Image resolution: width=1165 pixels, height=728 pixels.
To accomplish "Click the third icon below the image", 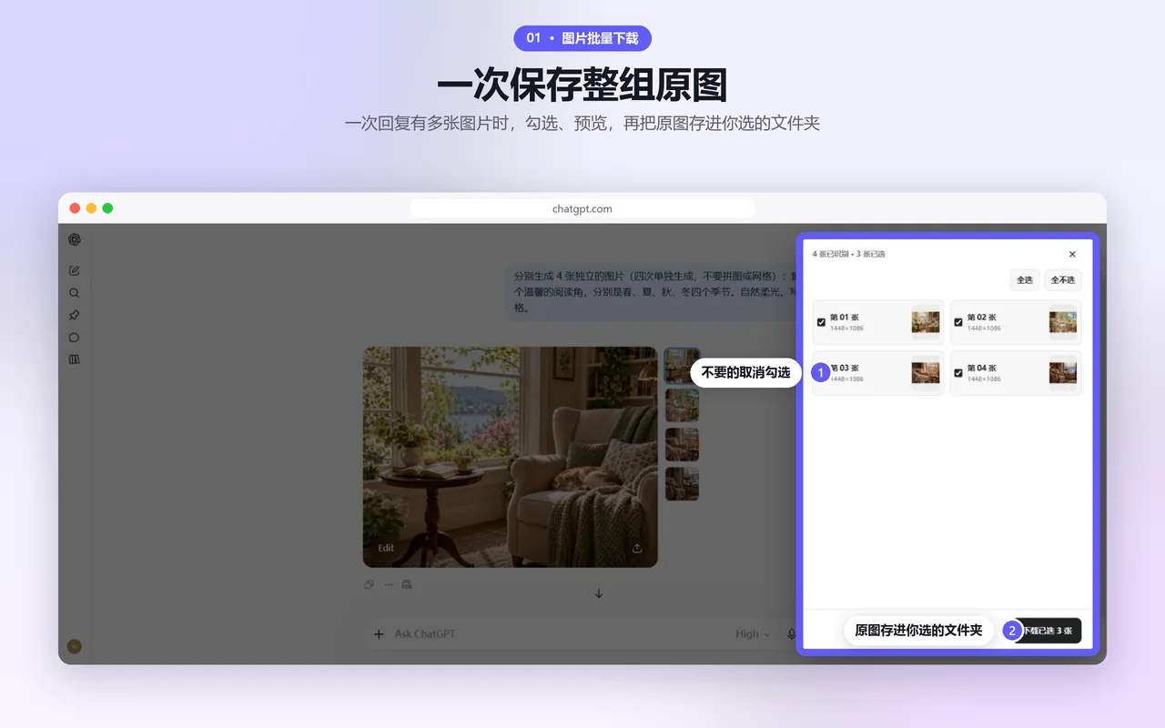I will pos(407,584).
